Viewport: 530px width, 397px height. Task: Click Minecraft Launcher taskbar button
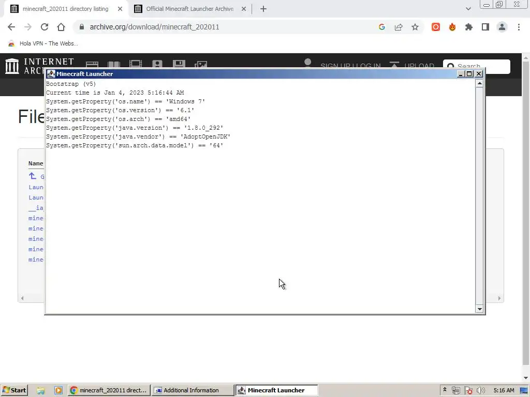pyautogui.click(x=276, y=391)
